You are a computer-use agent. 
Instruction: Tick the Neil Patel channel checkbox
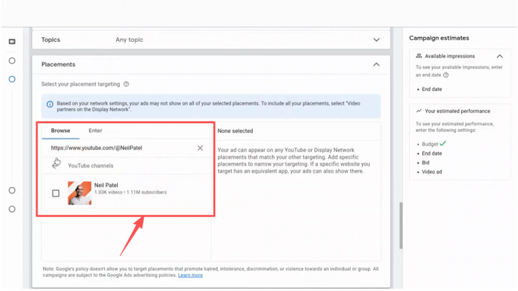56,193
